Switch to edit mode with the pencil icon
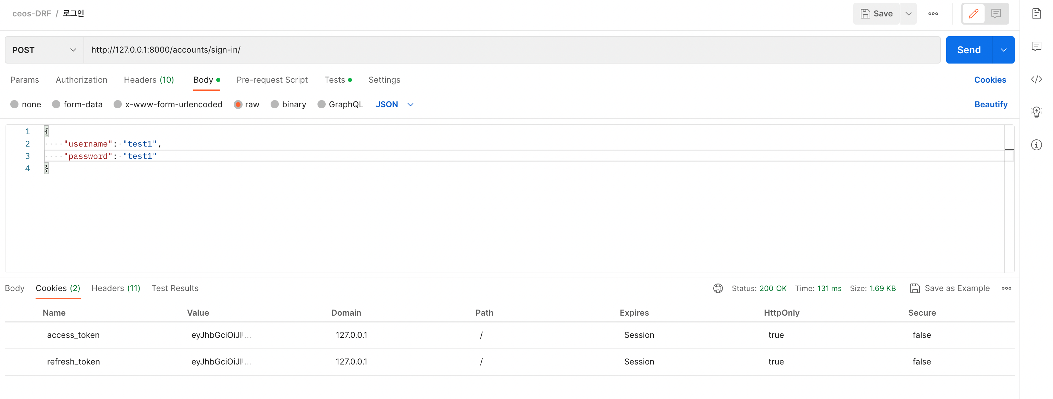The height and width of the screenshot is (399, 1053). click(974, 13)
